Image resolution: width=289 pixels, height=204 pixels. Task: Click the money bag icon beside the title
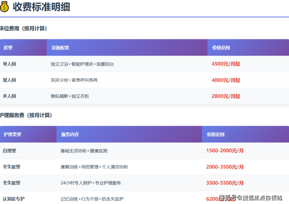point(5,7)
